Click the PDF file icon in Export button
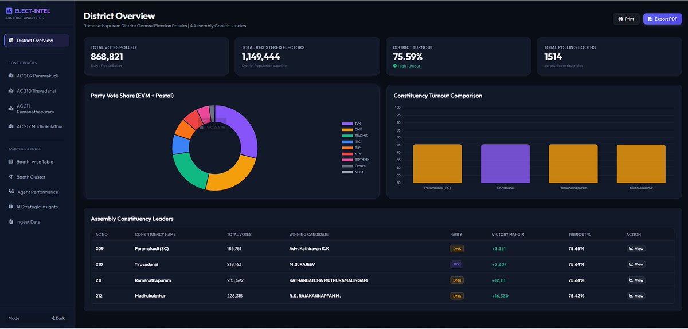Image resolution: width=688 pixels, height=329 pixels. click(650, 19)
